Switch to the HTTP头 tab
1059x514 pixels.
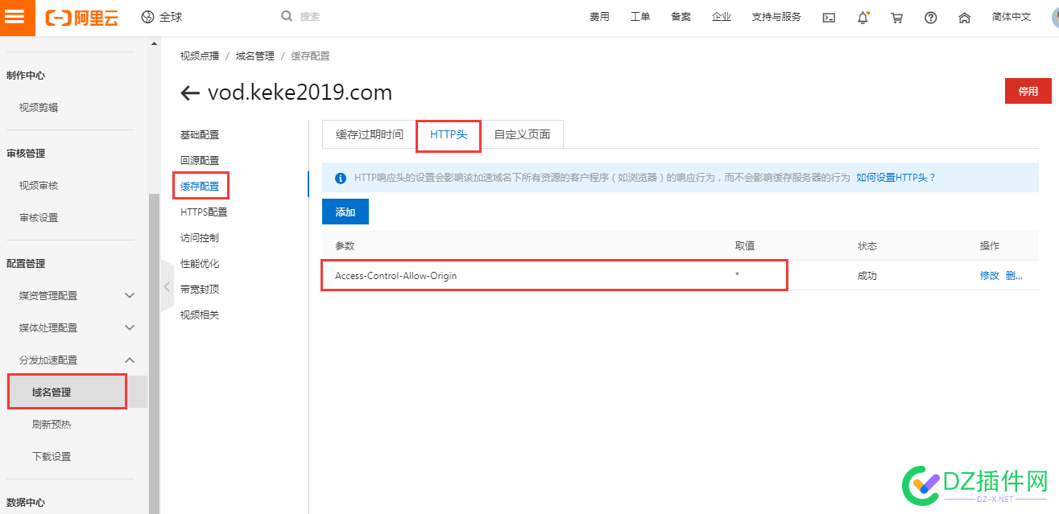point(449,134)
